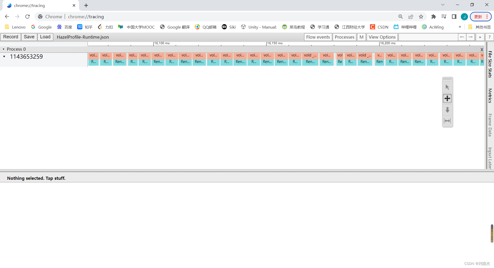Viewport: 494px width, 268px height.
Task: Open the CSDN bookmark
Action: pos(379,27)
